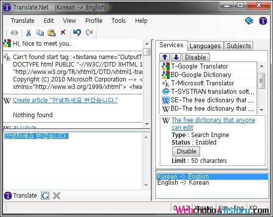The image size is (273, 217).
Task: Select T-Microsoft Translator text in list
Action: coord(203,83)
